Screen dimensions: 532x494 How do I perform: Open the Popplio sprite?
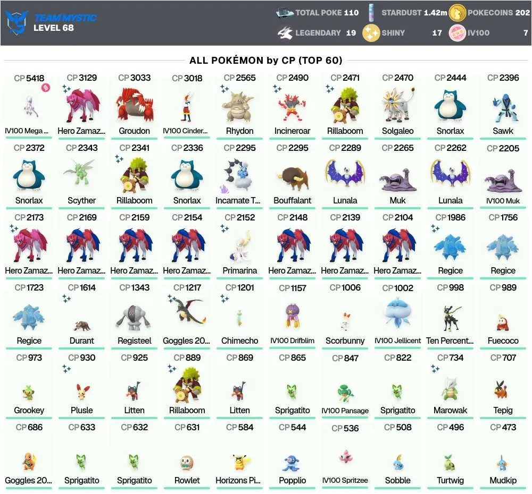click(292, 463)
